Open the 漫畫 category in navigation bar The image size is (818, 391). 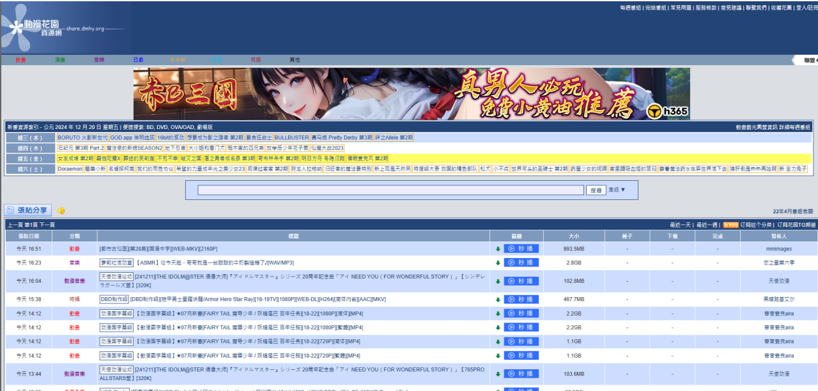(x=60, y=60)
